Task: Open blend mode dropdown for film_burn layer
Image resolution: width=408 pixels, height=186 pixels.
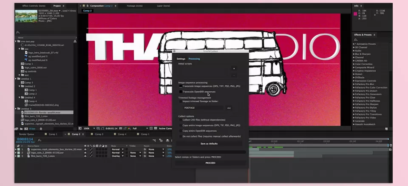Action: pyautogui.click(x=118, y=156)
